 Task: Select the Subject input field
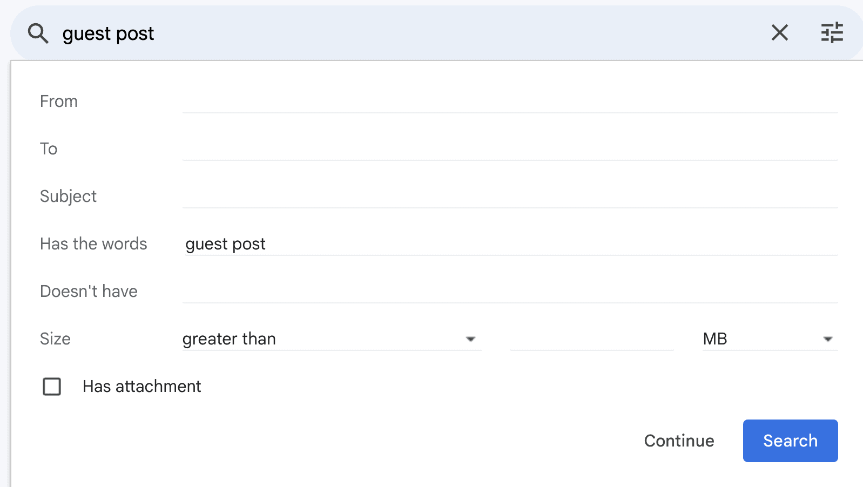510,197
